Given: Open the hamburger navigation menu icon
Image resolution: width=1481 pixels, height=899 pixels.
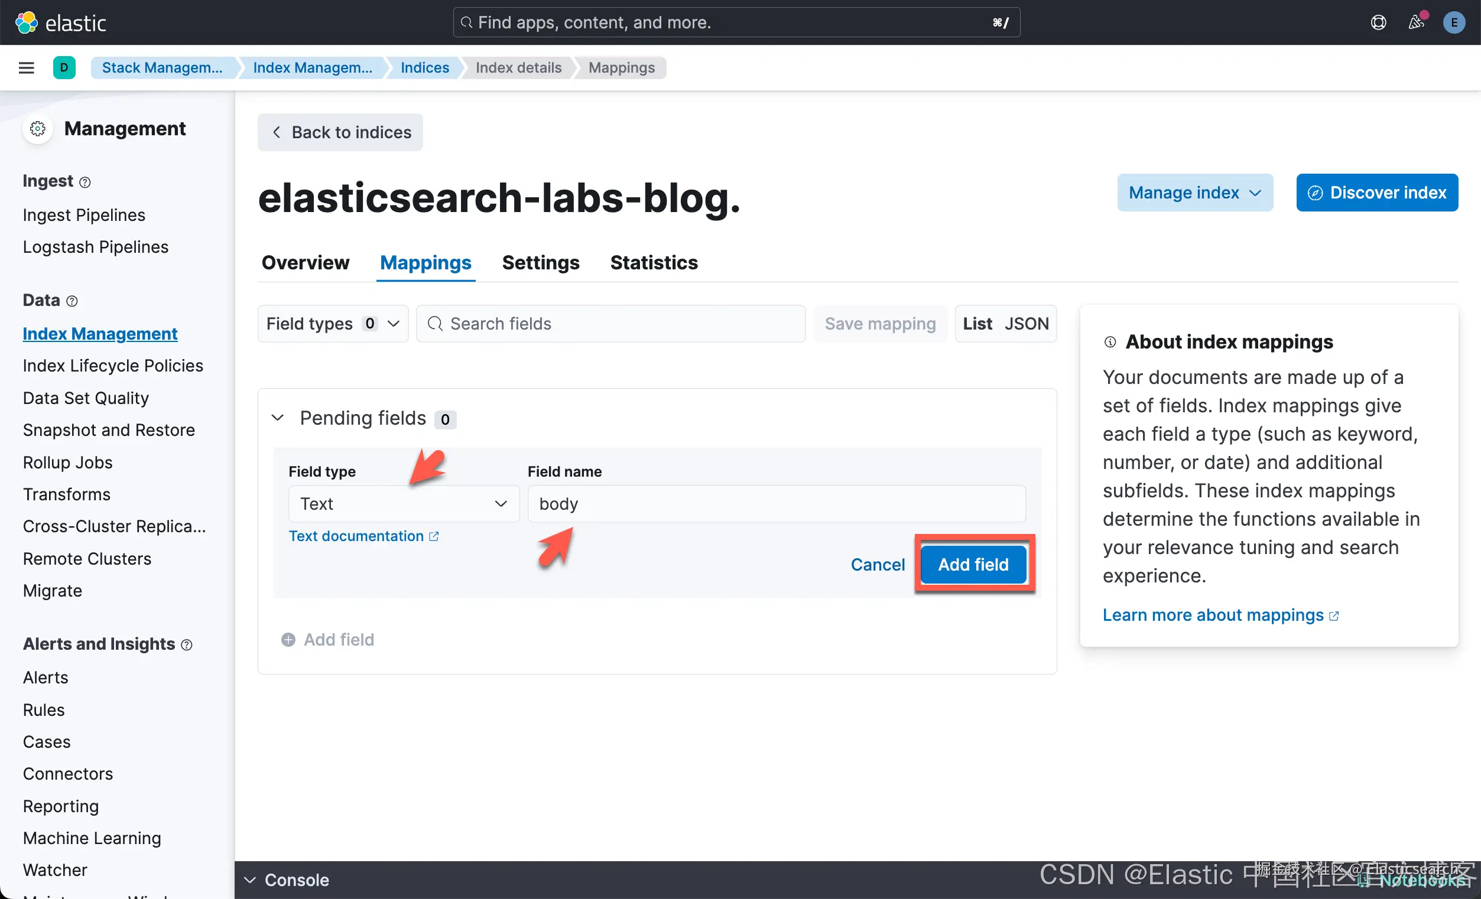Looking at the screenshot, I should [x=27, y=67].
